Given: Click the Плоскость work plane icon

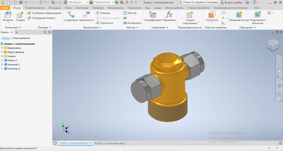Looking at the screenshot, I should [x=212, y=16].
